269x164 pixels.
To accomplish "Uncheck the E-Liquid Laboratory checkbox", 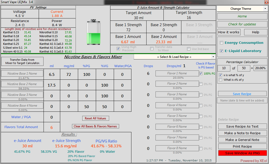I will 222,51.
